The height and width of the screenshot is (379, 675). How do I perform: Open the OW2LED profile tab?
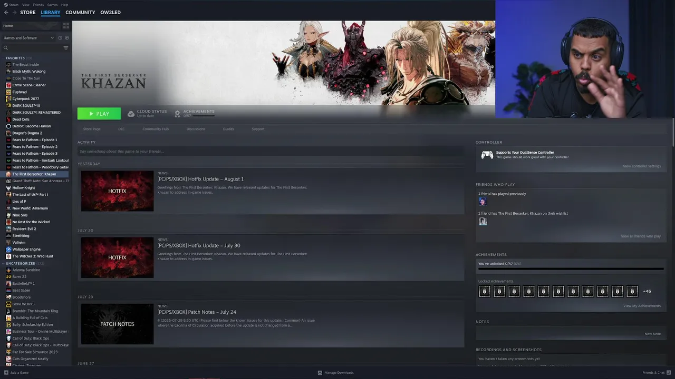(x=110, y=12)
